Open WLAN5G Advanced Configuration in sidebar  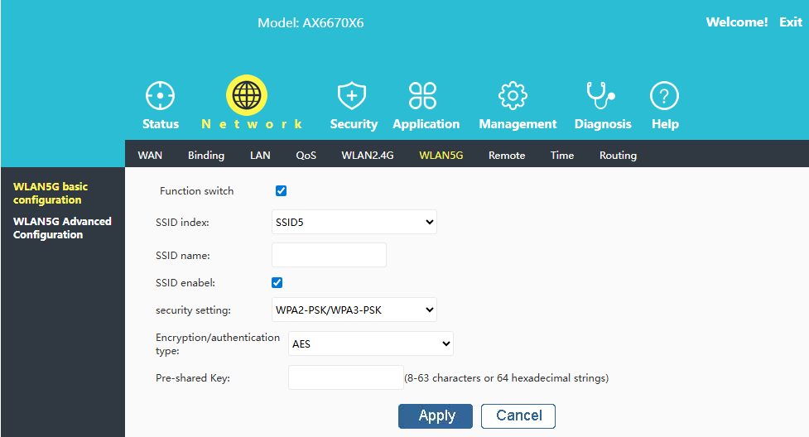[x=62, y=228]
